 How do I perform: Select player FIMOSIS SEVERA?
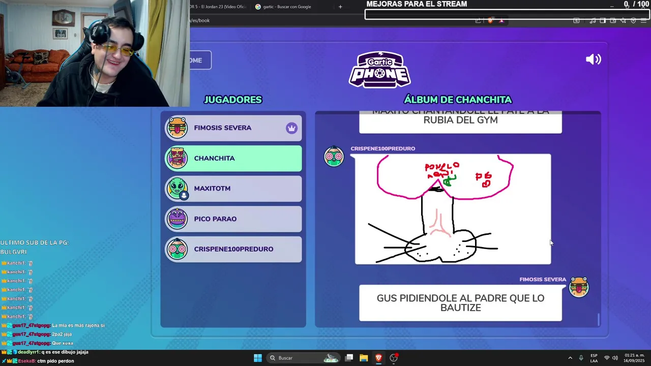coord(233,128)
